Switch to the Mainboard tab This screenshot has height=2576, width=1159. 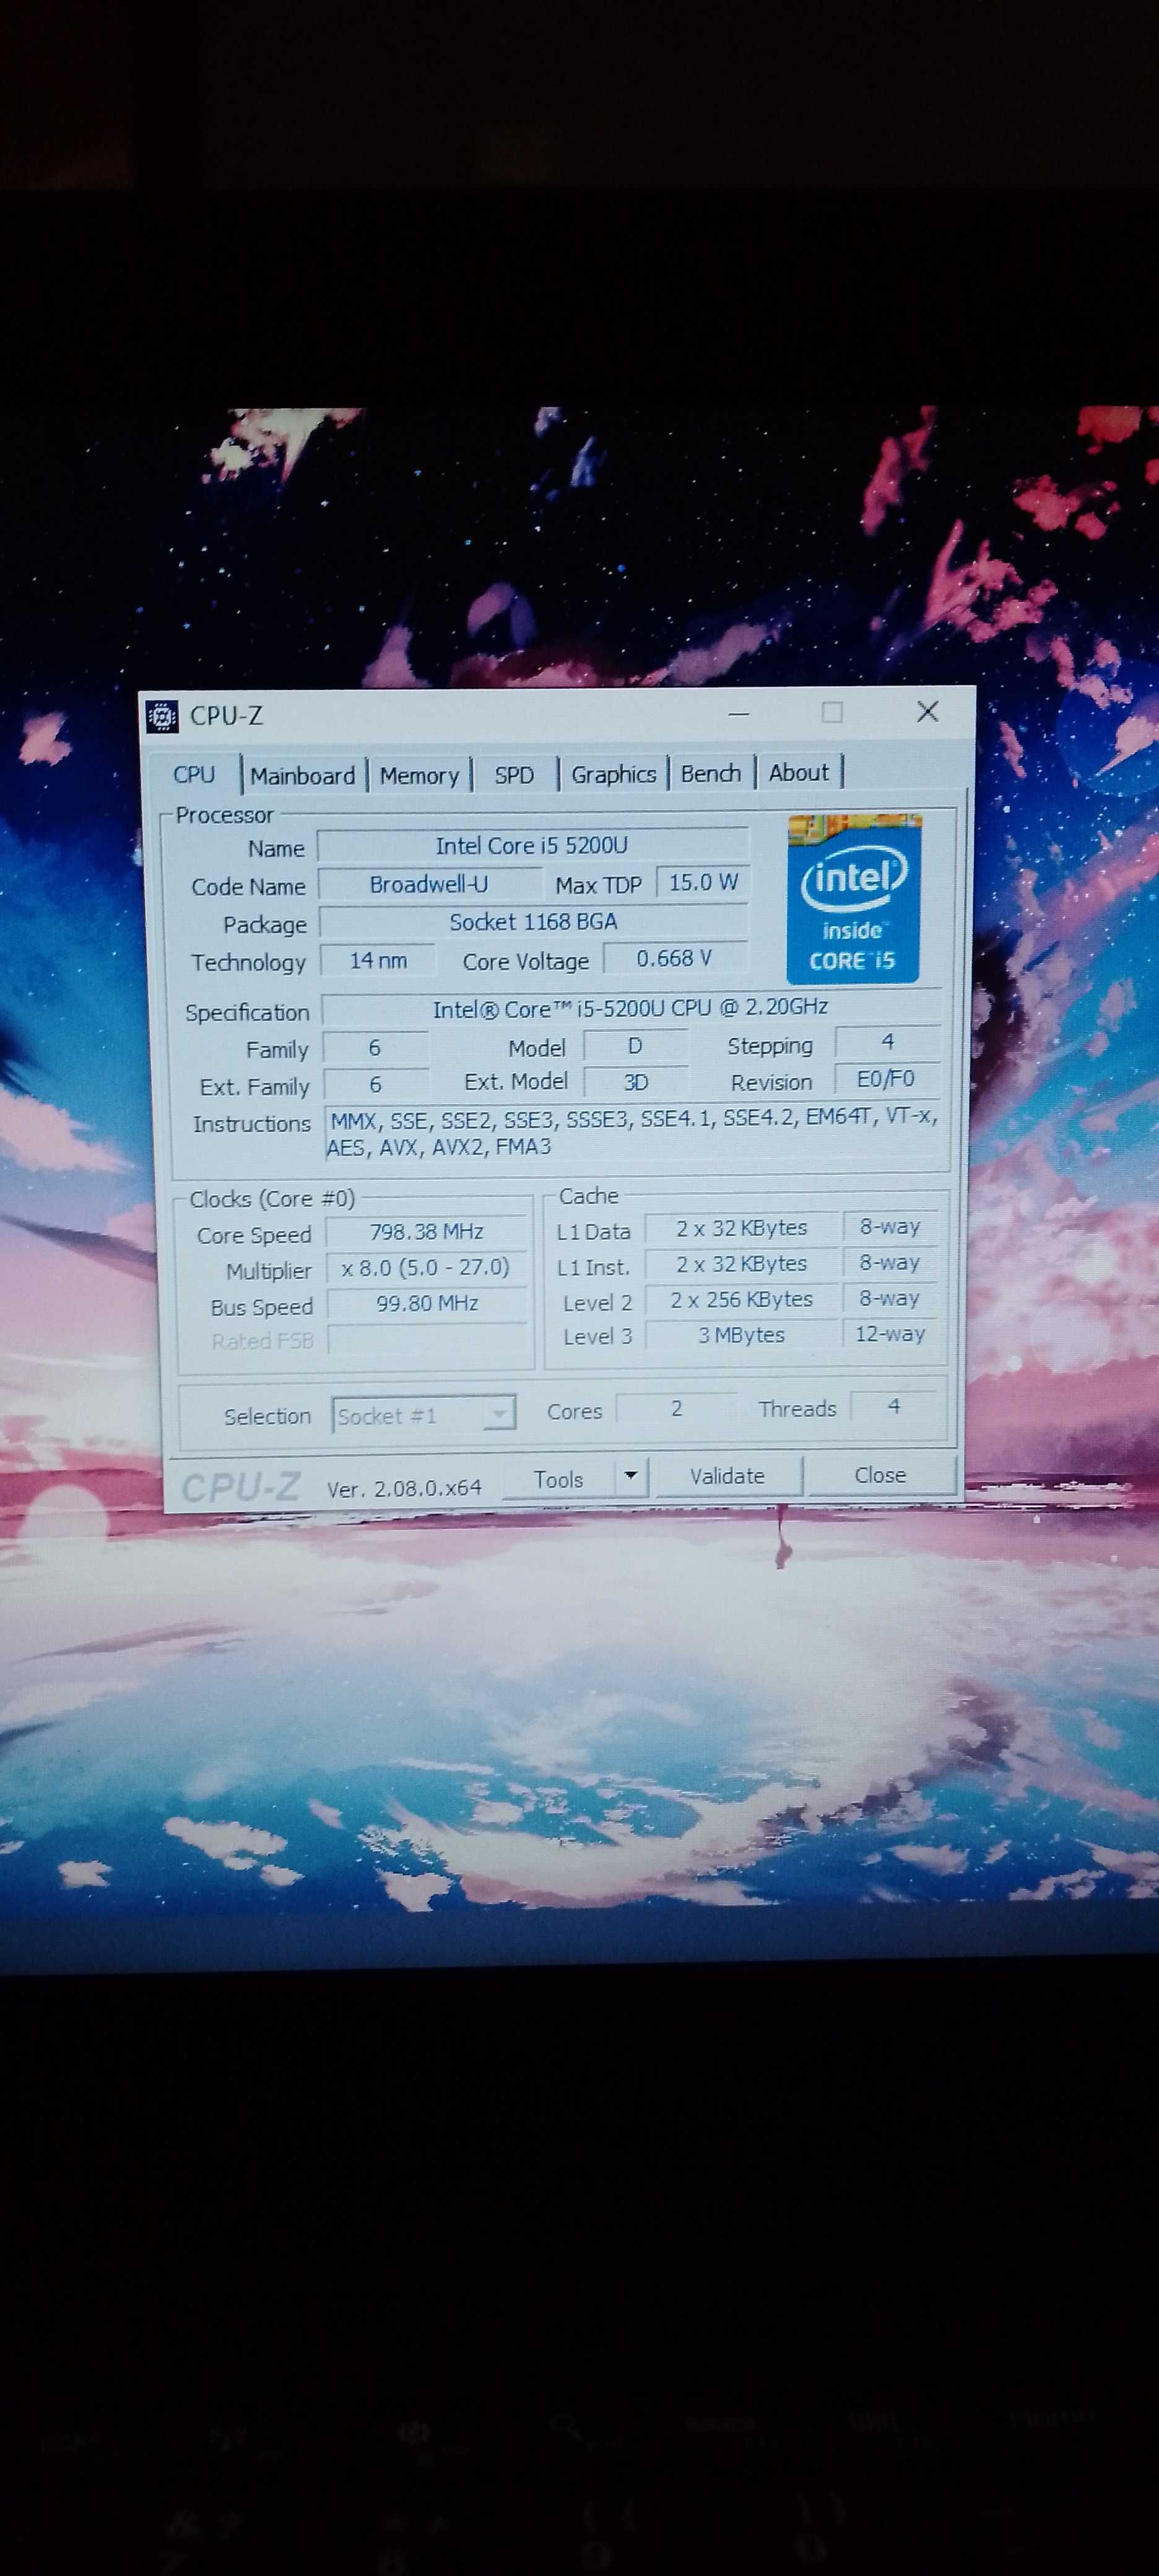[303, 776]
